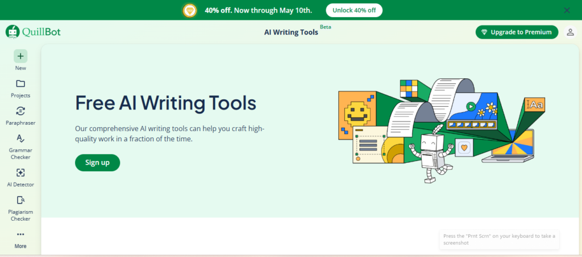The image size is (582, 257).
Task: Click Upgrade to Premium button
Action: (x=517, y=32)
